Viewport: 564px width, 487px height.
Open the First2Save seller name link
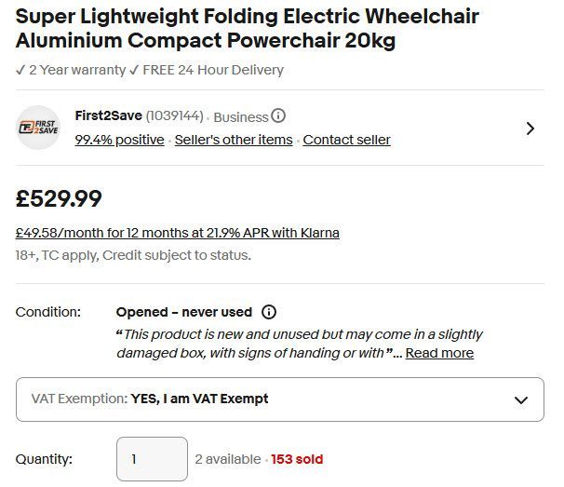(x=108, y=116)
